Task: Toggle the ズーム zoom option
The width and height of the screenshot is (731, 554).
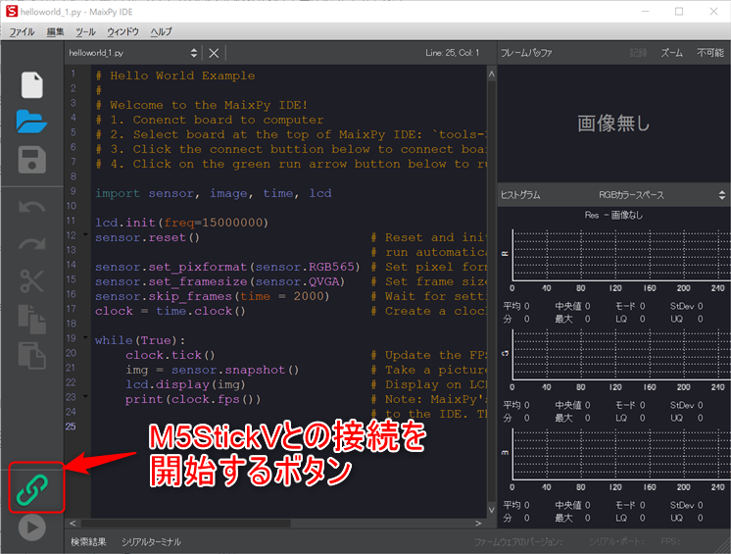Action: tap(671, 52)
